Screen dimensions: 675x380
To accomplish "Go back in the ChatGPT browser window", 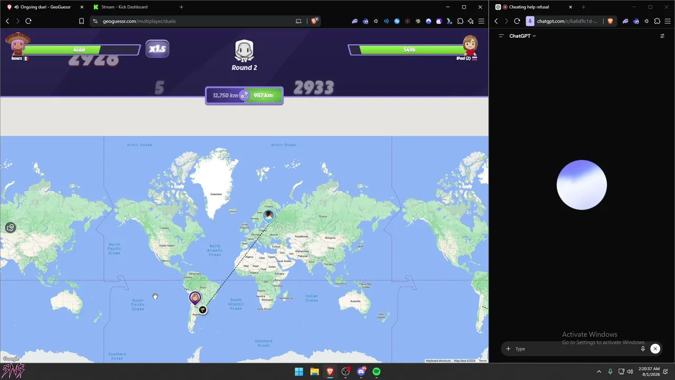I will click(496, 21).
